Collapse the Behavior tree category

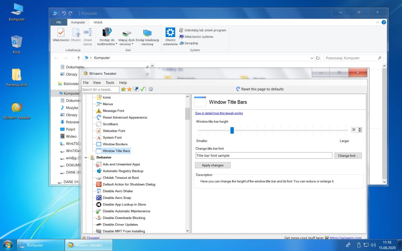pos(86,158)
